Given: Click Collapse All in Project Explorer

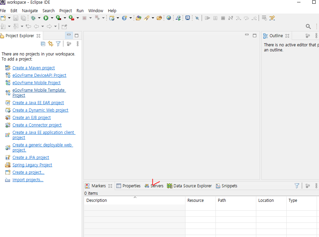Looking at the screenshot, I should click(x=43, y=44).
